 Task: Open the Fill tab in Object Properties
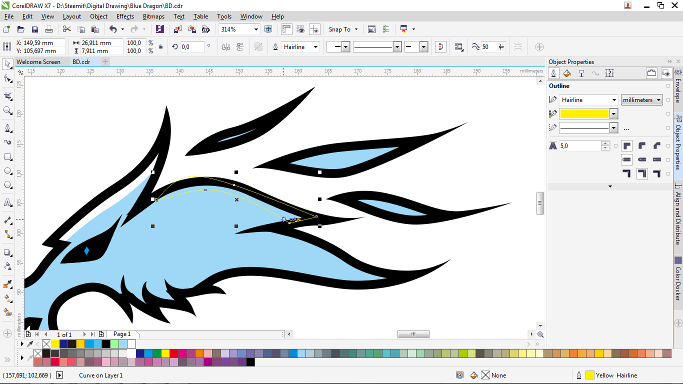click(567, 73)
